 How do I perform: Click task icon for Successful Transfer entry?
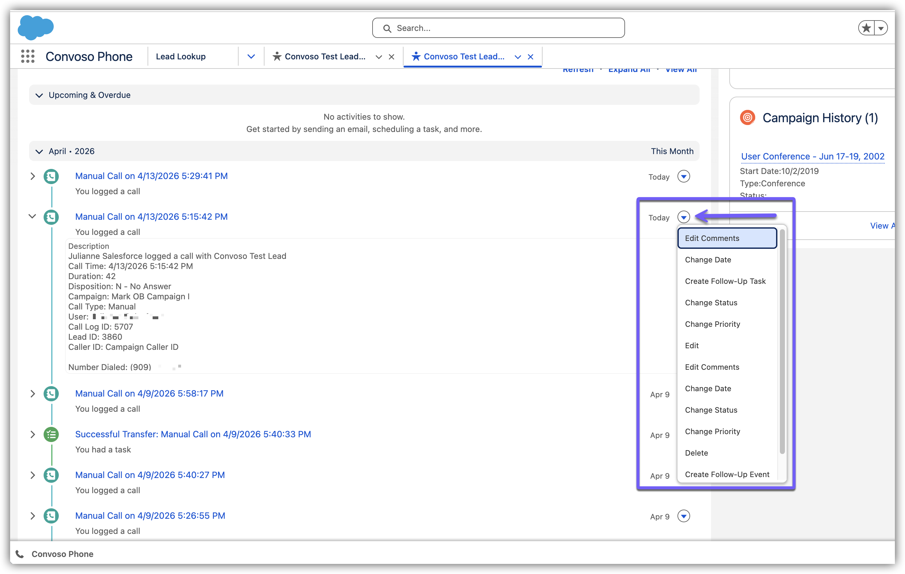pyautogui.click(x=51, y=434)
